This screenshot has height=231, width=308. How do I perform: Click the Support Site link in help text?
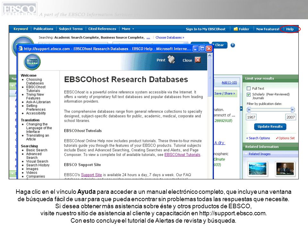pos(91,175)
